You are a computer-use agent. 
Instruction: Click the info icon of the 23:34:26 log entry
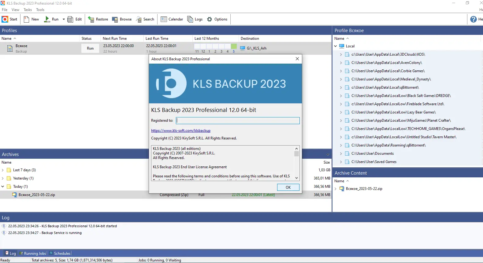tap(4, 226)
